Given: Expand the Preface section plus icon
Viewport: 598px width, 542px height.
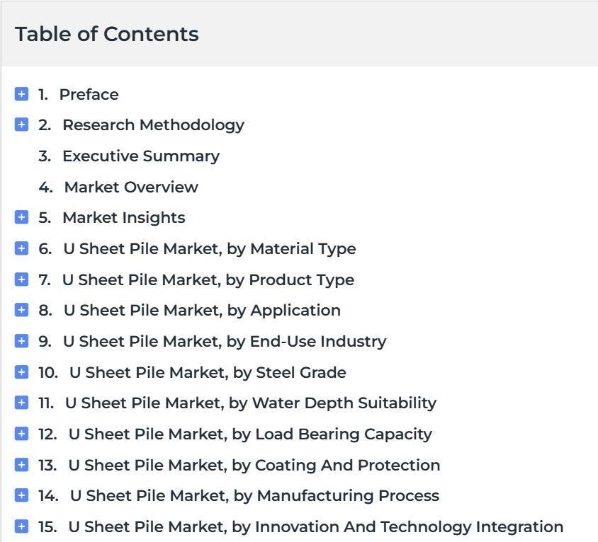Looking at the screenshot, I should coord(21,94).
